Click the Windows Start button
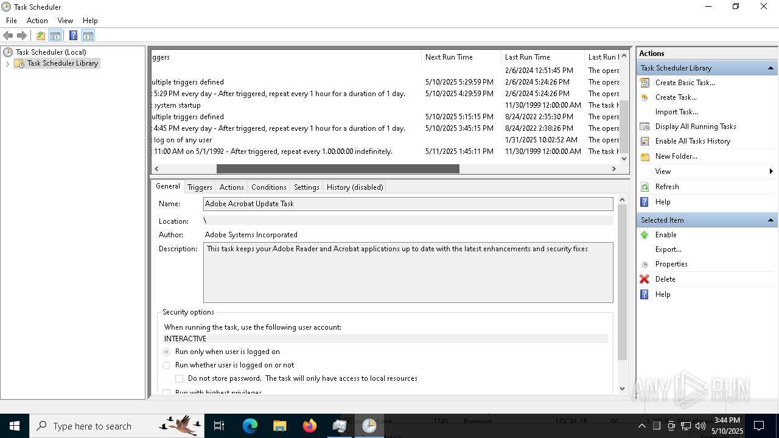The image size is (779, 438). (x=14, y=426)
